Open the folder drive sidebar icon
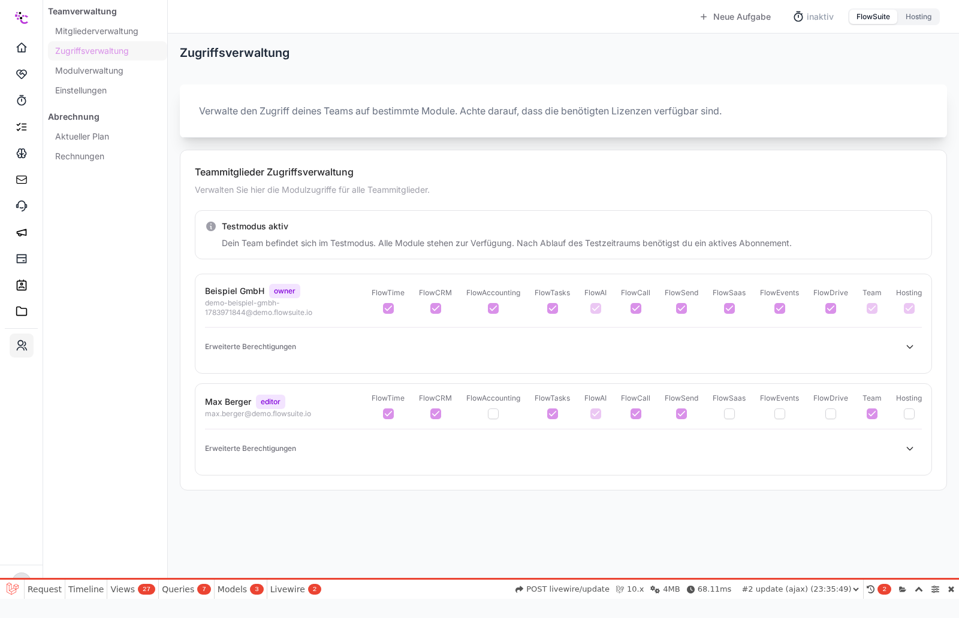The height and width of the screenshot is (618, 959). pos(22,311)
